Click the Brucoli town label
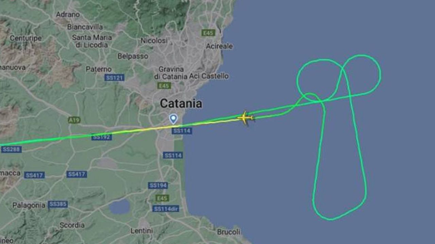Image resolution: width=435 pixels, height=244 pixels. point(228,232)
